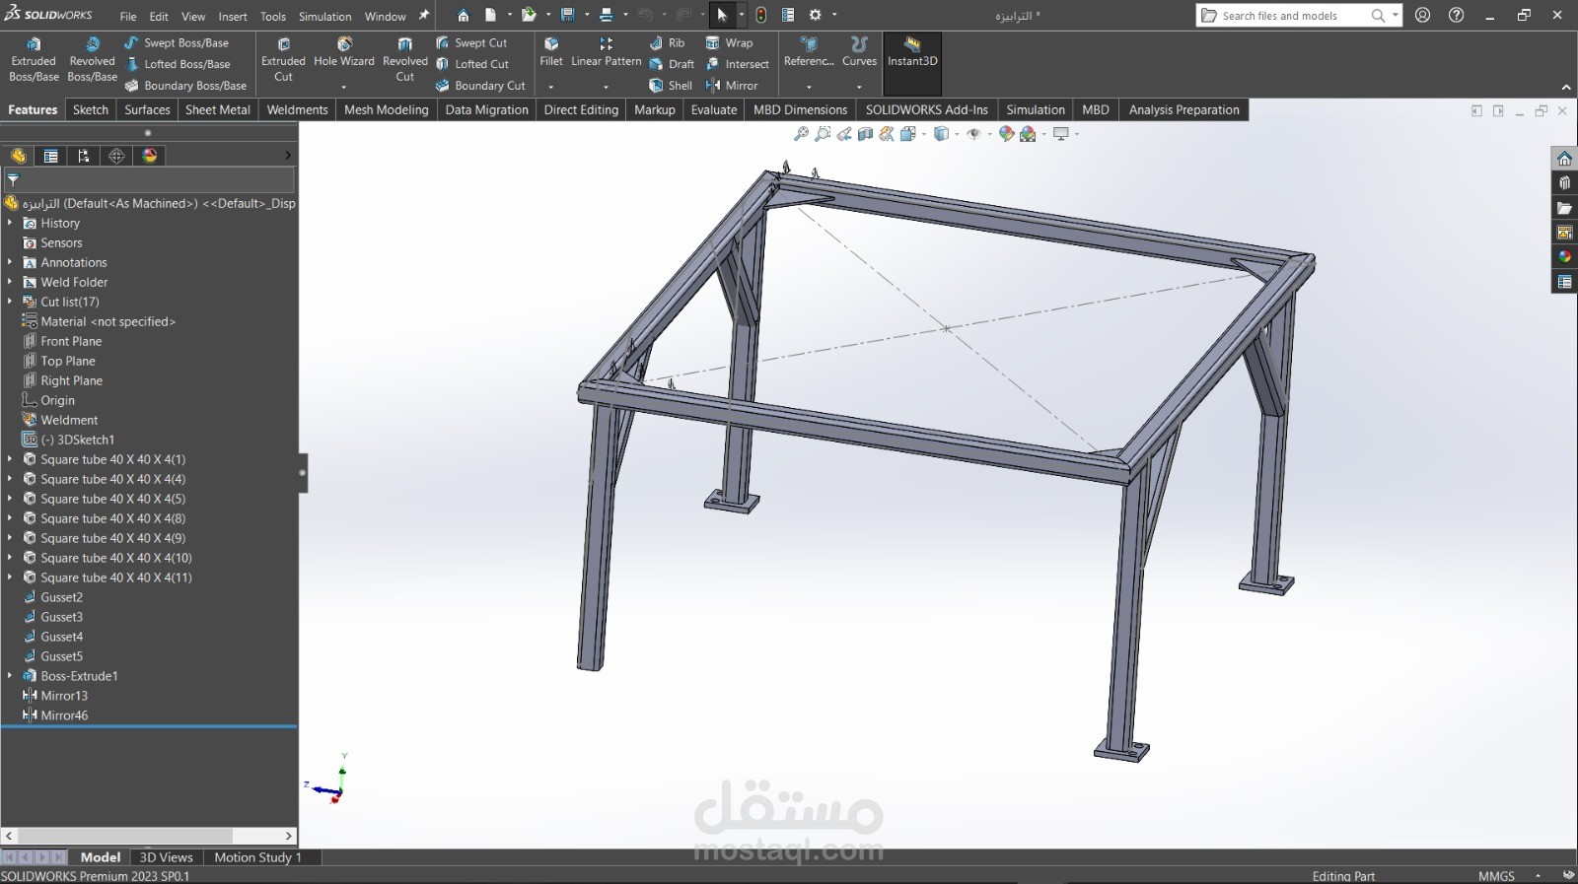Open the Hole Wizard tool
This screenshot has width=1578, height=884.
point(344,53)
